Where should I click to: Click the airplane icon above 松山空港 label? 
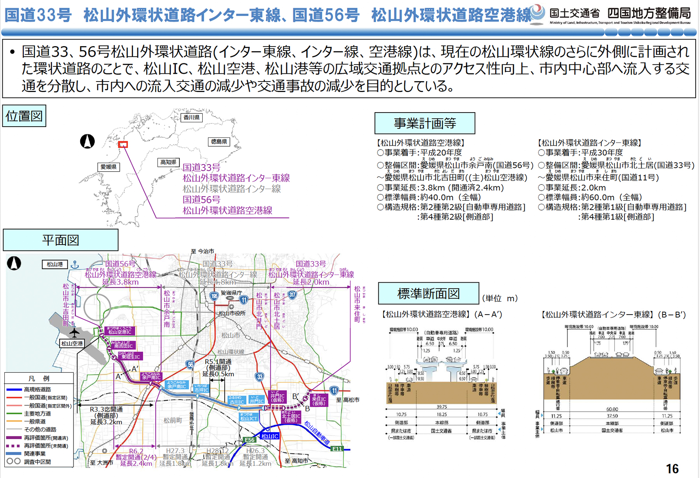point(74,333)
